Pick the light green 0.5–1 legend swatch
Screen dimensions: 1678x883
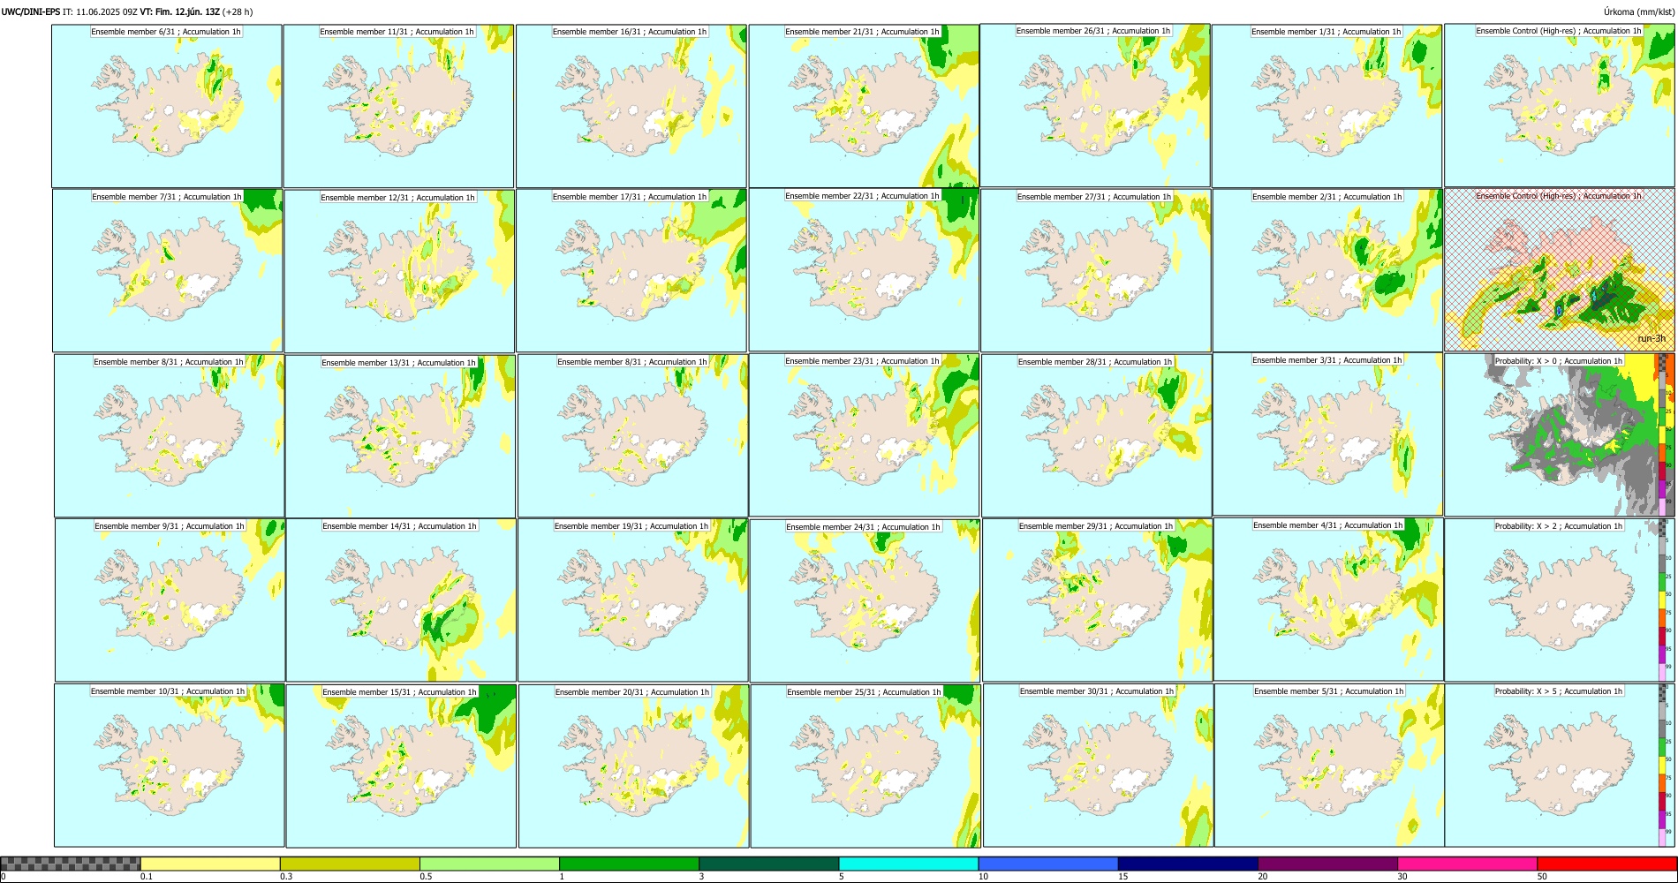point(489,864)
